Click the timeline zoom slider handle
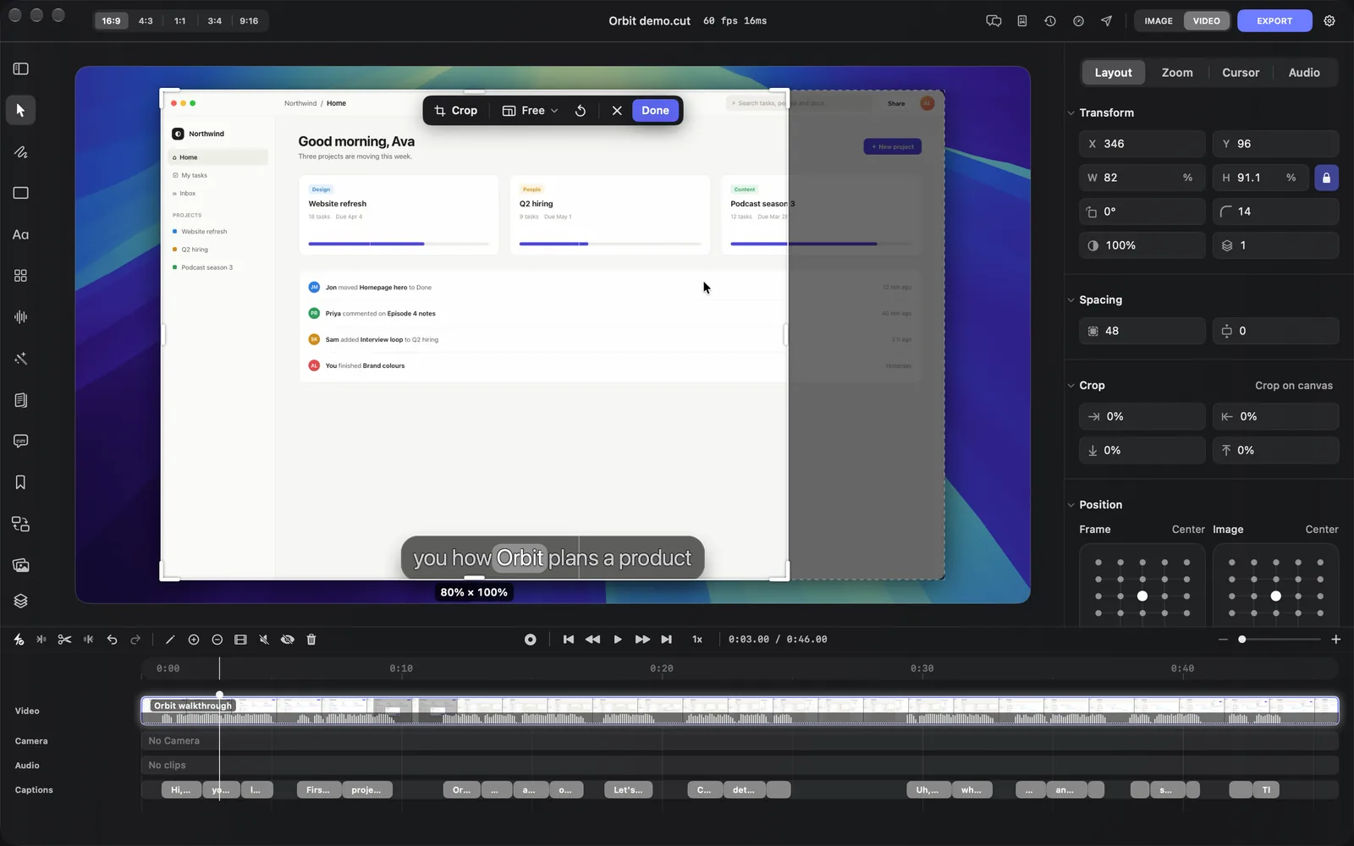Screen dimensions: 1354x846 tap(1241, 640)
